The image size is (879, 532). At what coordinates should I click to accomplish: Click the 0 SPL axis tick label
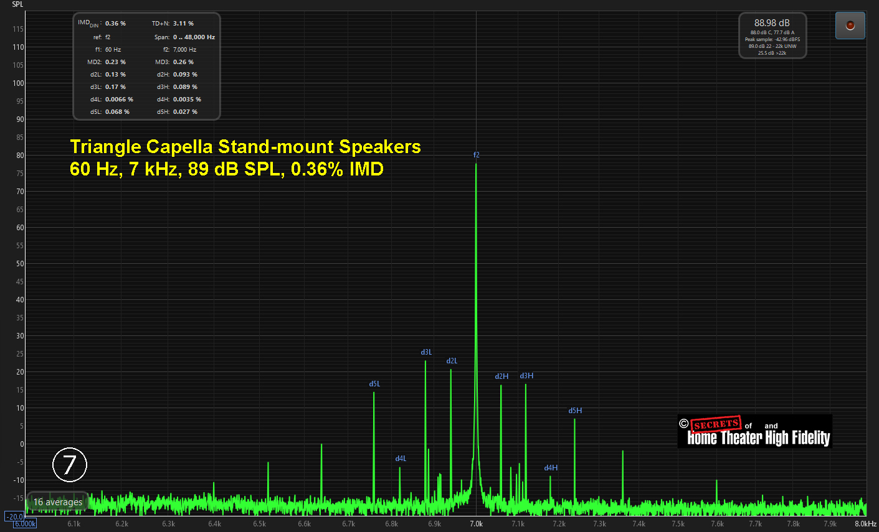[22, 444]
